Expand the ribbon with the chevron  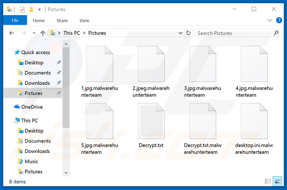270,20
